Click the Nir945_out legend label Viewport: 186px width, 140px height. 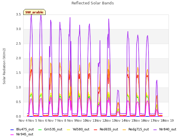25,134
